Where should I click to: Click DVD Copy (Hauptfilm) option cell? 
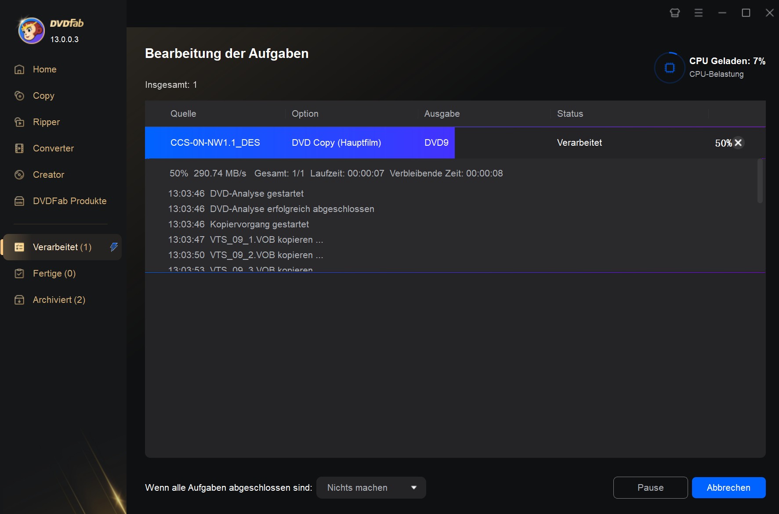click(x=336, y=143)
